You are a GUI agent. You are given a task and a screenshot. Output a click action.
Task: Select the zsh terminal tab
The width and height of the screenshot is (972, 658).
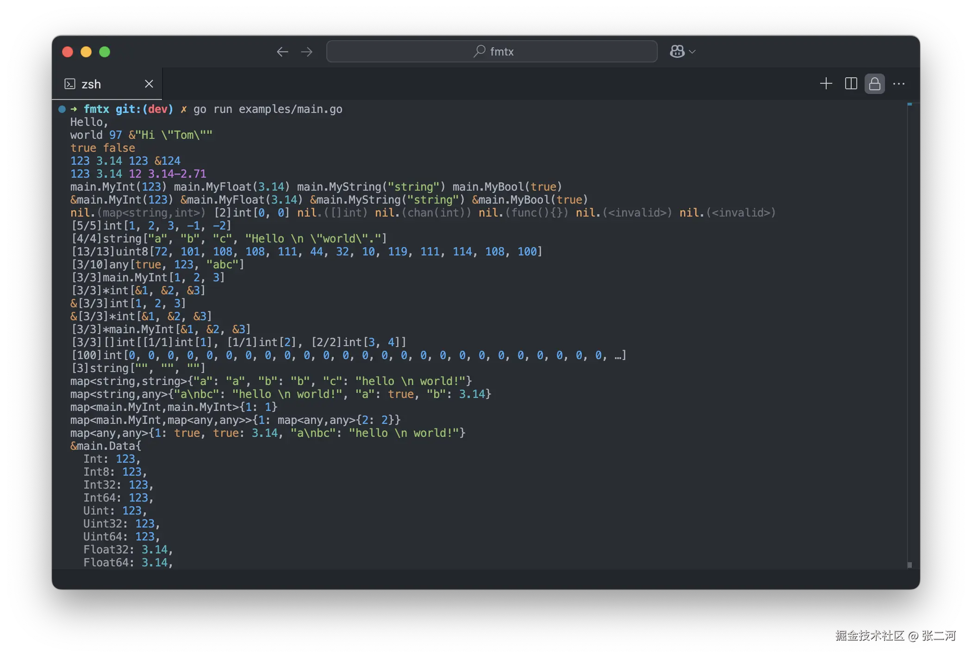click(91, 84)
